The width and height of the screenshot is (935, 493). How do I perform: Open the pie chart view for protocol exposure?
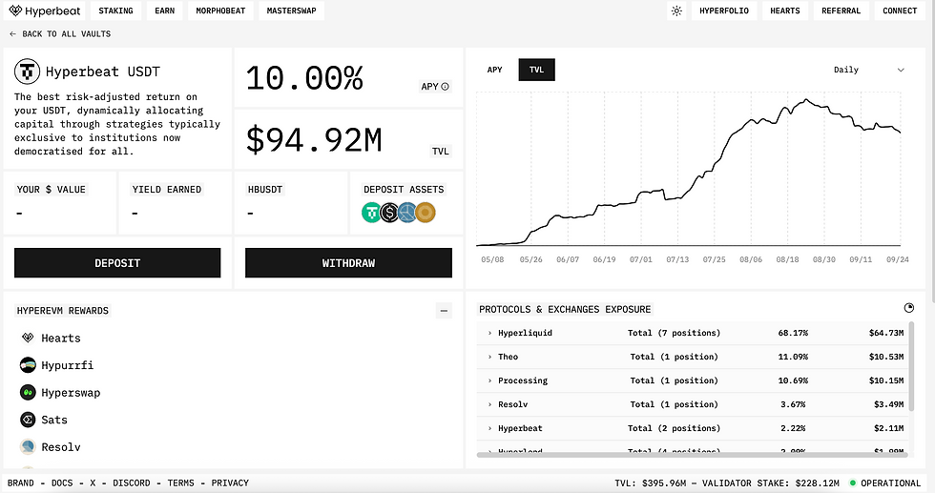click(909, 308)
